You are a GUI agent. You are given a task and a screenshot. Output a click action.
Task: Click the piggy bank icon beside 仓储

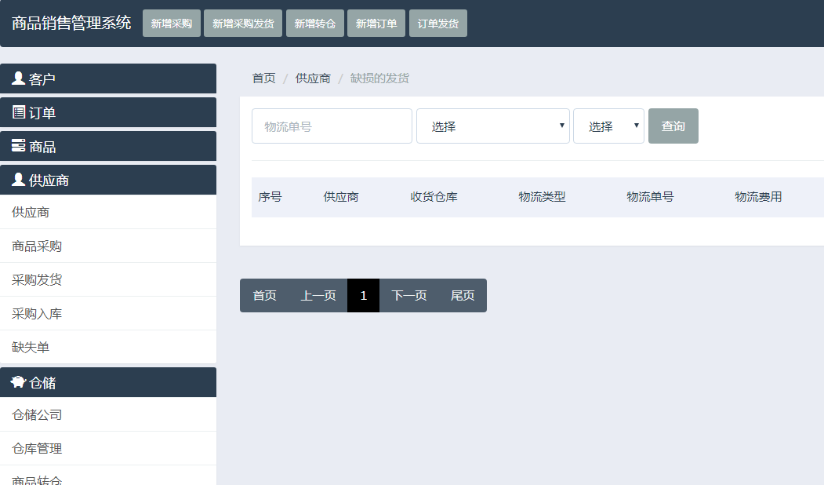tap(19, 382)
